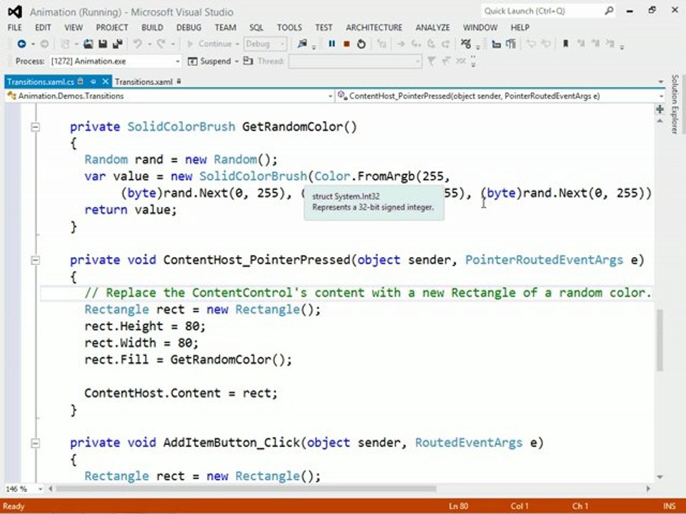The image size is (686, 514).
Task: Stop debugging with the red square
Action: tap(347, 44)
